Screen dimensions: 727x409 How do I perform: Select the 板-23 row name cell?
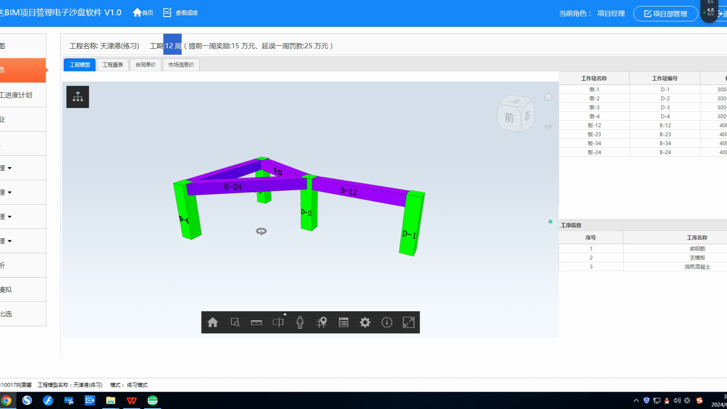(594, 134)
